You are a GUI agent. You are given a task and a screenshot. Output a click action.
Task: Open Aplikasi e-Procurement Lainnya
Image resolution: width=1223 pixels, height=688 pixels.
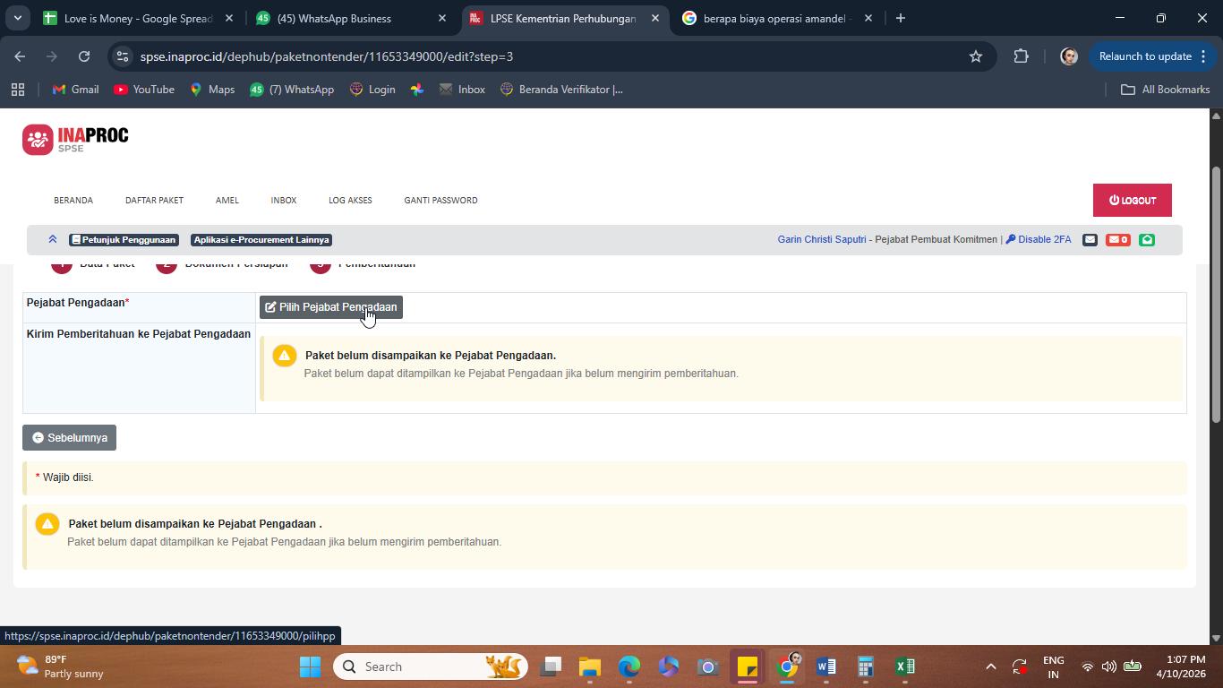(261, 239)
